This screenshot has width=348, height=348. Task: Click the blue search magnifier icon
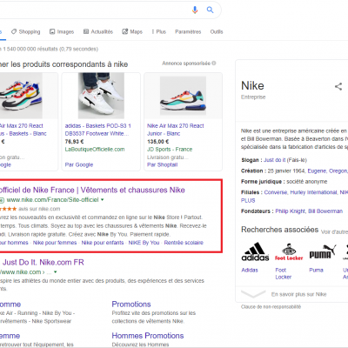(210, 10)
